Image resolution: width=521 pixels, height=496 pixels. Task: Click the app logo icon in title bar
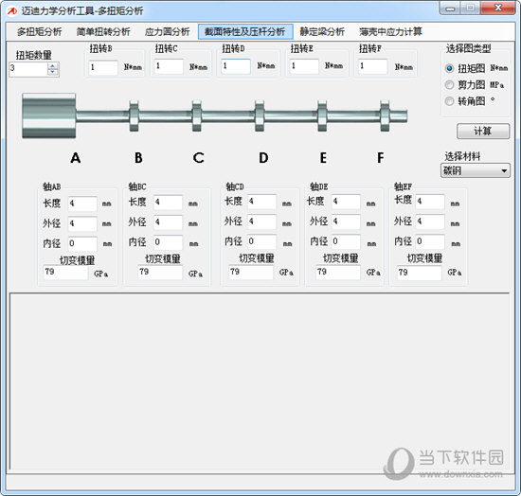12,11
